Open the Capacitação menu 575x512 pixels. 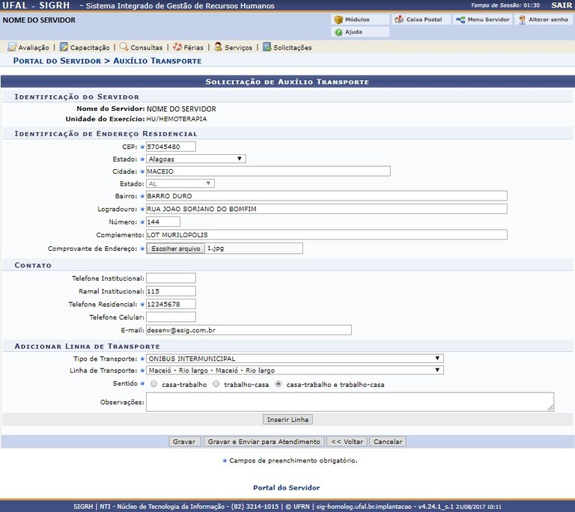[85, 47]
